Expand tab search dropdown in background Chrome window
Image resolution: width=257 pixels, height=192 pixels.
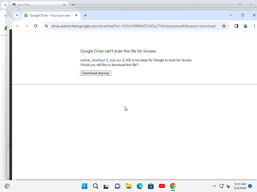[5, 5]
